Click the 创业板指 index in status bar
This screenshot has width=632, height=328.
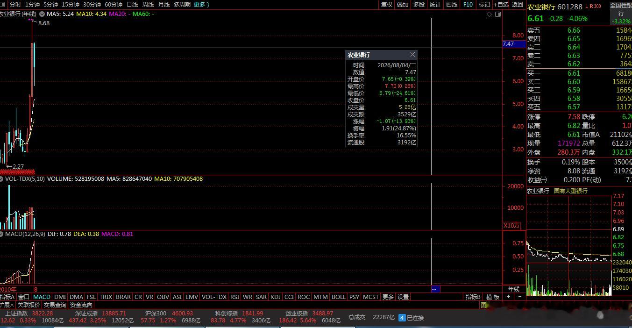(297, 313)
